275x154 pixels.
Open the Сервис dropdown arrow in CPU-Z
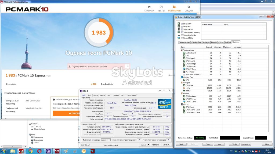[149, 145]
